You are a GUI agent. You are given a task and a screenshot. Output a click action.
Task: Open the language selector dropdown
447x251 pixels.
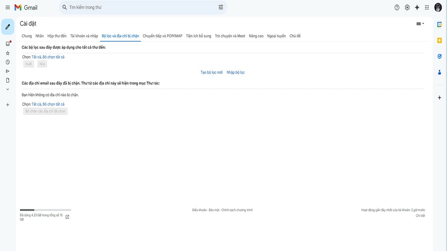click(x=420, y=23)
